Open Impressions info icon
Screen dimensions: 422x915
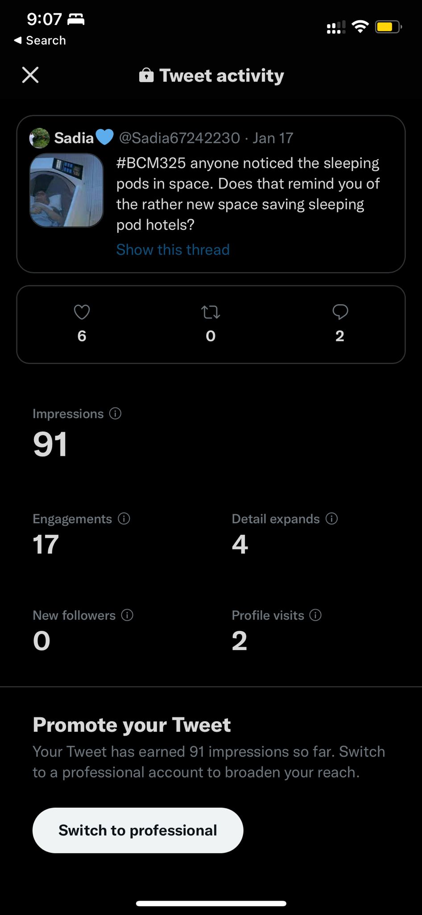(115, 414)
